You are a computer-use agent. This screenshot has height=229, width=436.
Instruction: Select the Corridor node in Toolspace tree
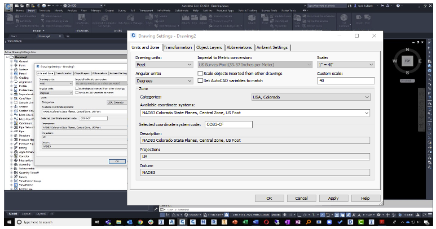(x=24, y=156)
